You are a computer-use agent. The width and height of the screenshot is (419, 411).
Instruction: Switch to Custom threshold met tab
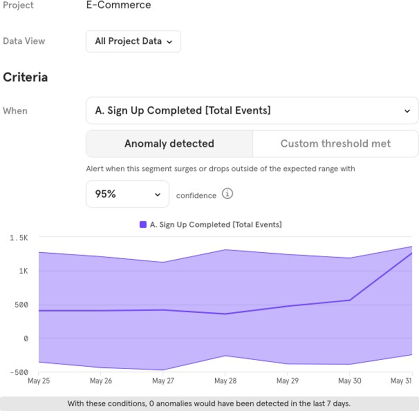coord(336,144)
